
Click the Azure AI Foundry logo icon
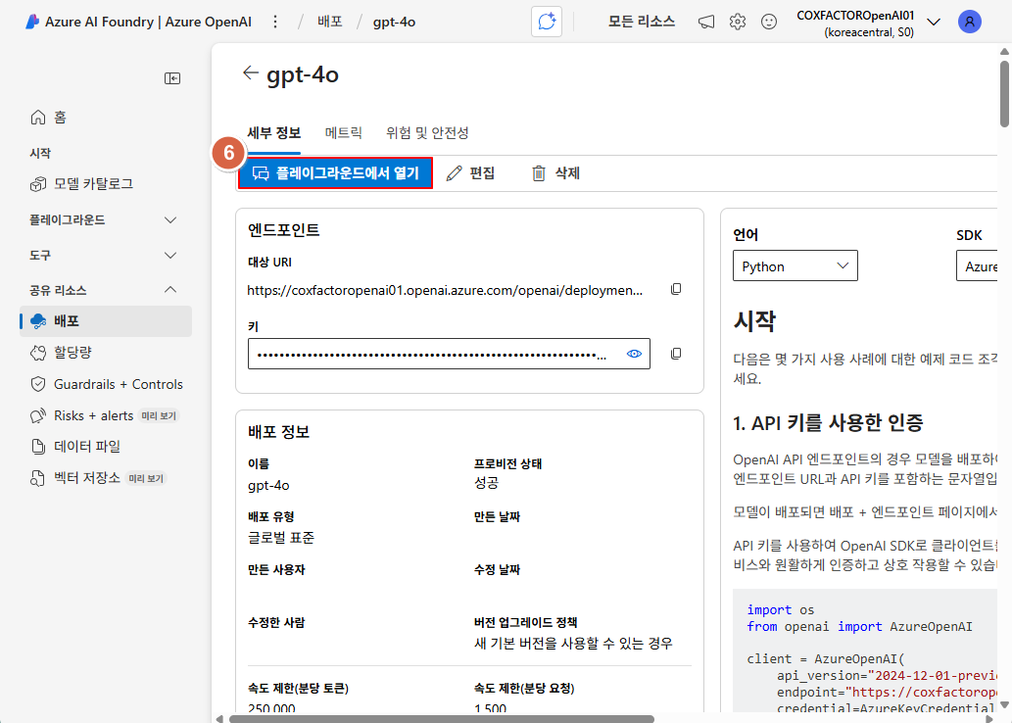(x=31, y=22)
